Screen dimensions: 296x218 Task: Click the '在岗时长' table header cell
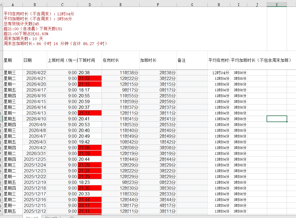(120, 60)
